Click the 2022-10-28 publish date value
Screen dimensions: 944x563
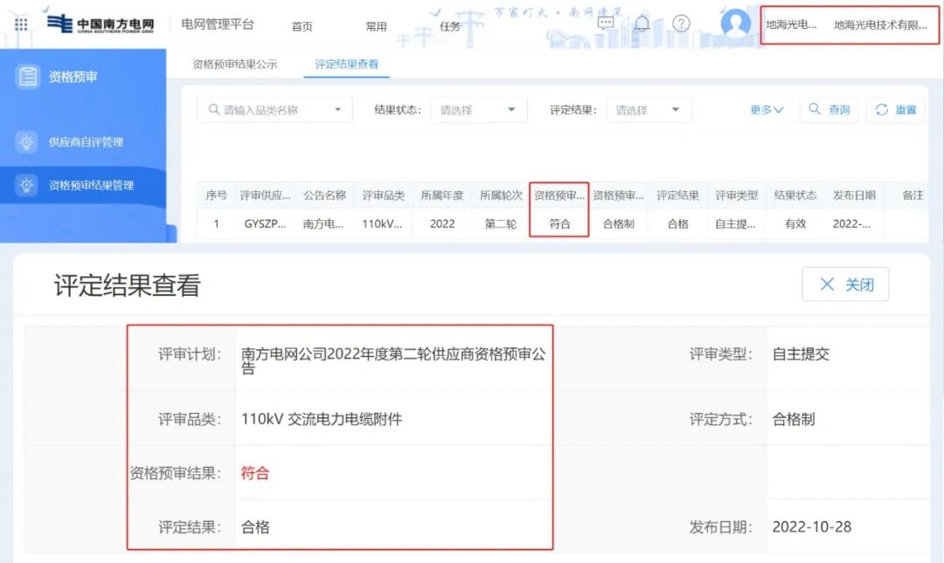pos(811,527)
